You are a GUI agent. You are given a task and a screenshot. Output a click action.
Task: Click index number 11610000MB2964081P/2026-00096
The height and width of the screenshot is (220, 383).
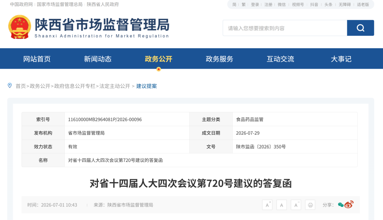click(x=105, y=119)
